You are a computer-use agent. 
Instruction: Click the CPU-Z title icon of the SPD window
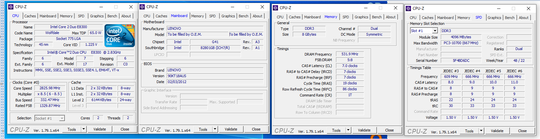(408, 9)
